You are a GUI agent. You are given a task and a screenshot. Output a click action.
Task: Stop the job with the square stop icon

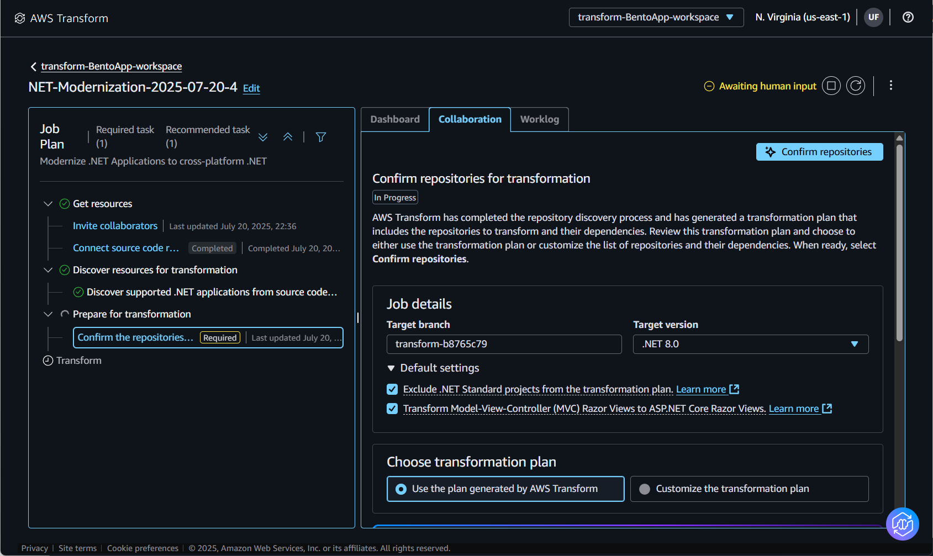(831, 86)
